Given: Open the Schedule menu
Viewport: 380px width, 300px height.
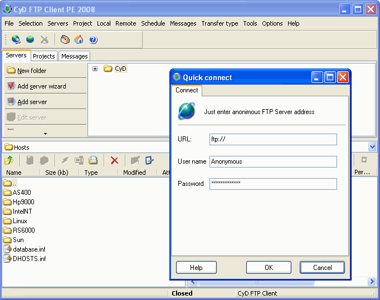Looking at the screenshot, I should pyautogui.click(x=153, y=23).
